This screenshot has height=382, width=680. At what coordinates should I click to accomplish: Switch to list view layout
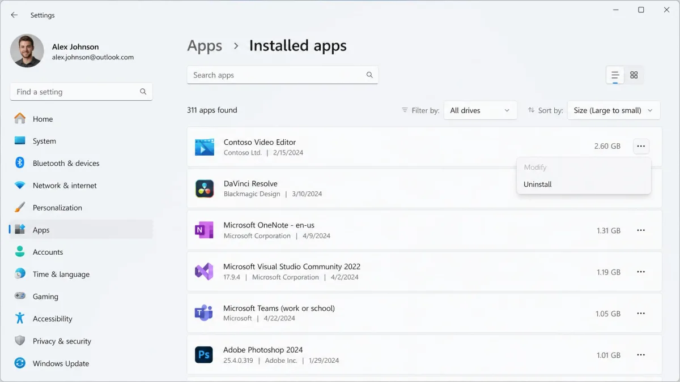615,75
